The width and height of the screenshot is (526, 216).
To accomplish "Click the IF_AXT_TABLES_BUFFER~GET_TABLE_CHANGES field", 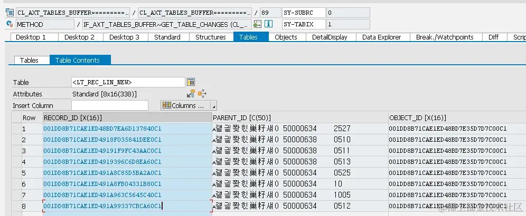I will point(167,24).
